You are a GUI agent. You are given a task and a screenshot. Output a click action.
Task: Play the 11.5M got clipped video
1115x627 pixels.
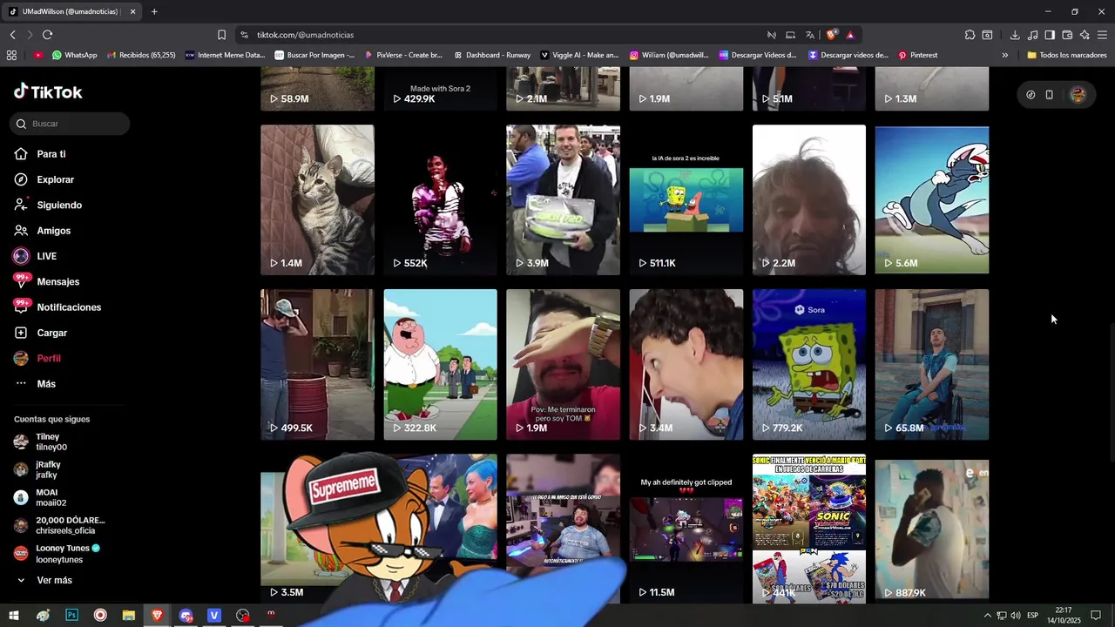pos(686,529)
